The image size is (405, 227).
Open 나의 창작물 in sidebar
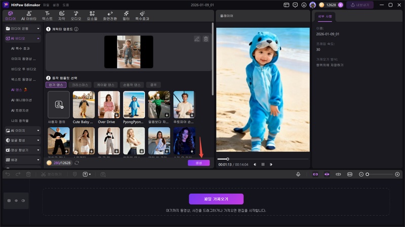tap(20, 121)
